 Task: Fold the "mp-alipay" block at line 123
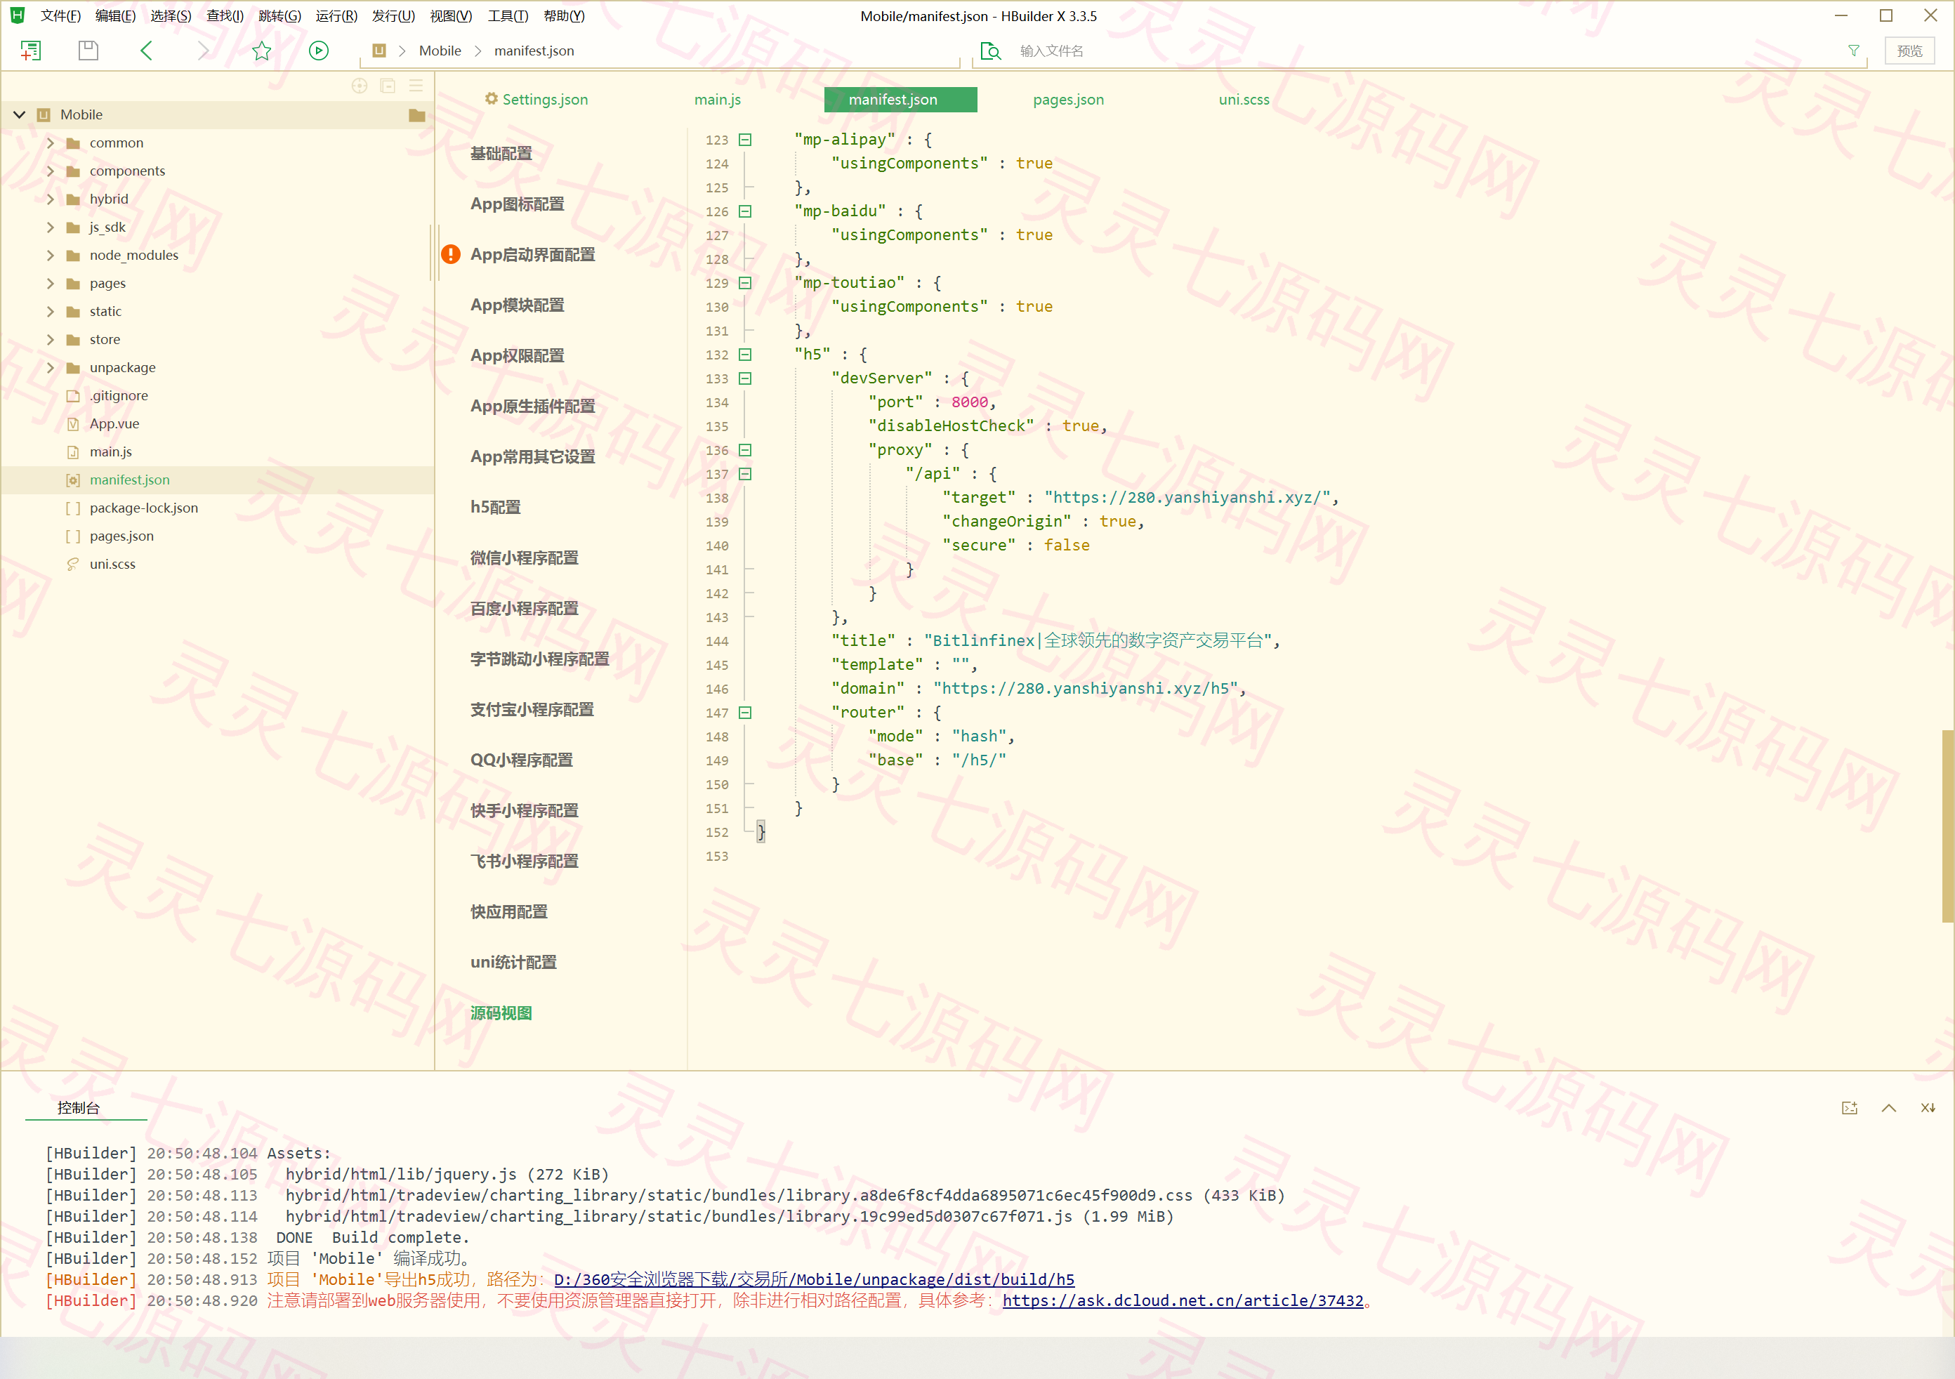point(745,140)
